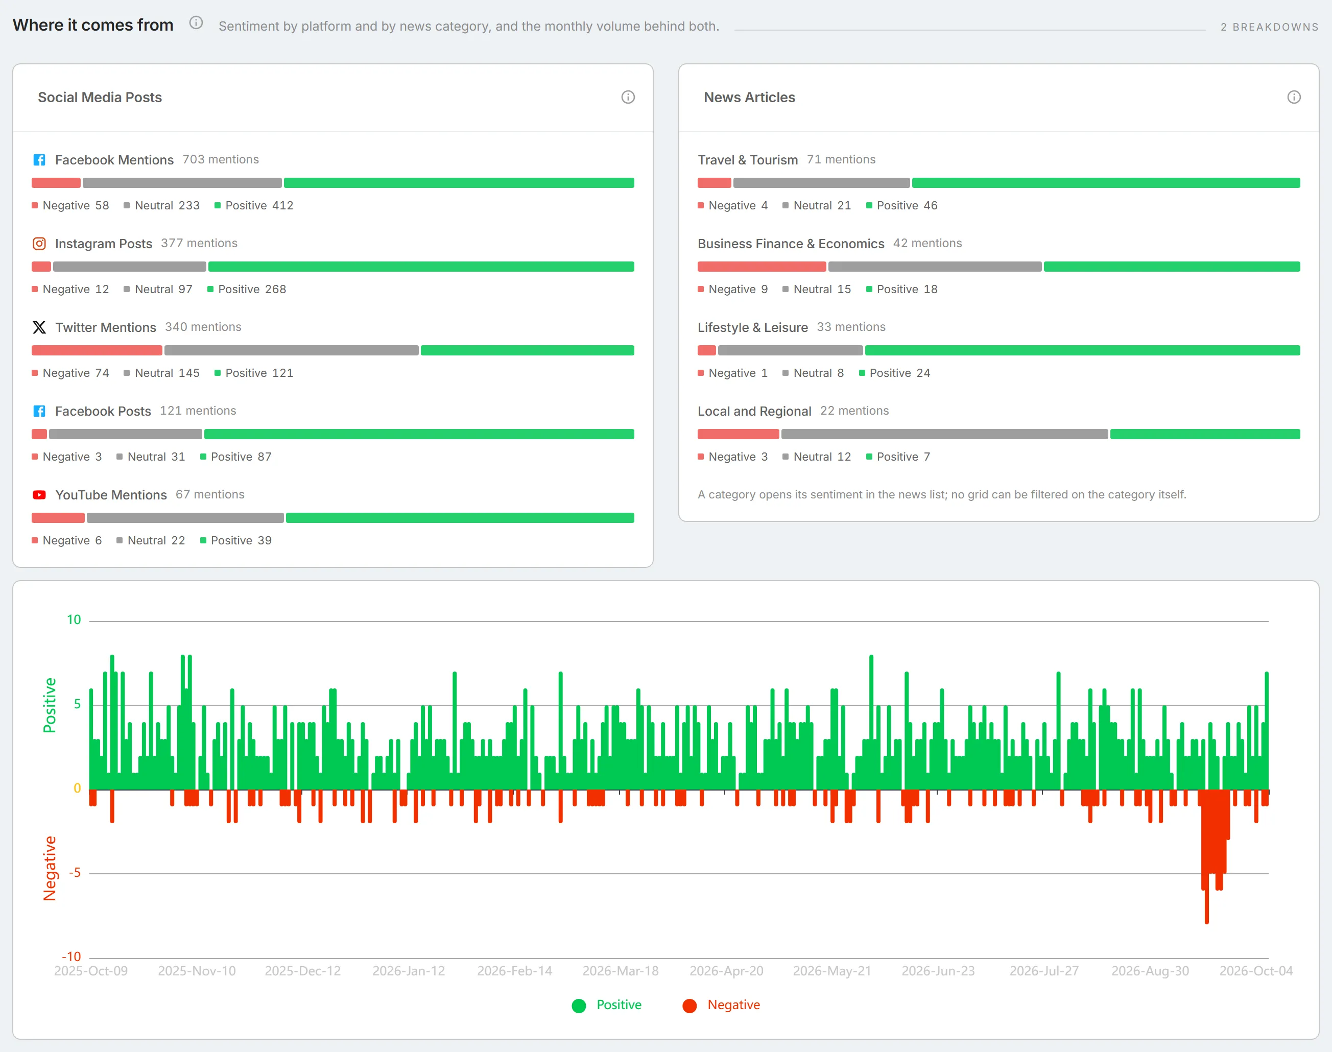Click the red negative bar of Business Finance & Economics
Screen dimensions: 1332x1052
point(762,267)
